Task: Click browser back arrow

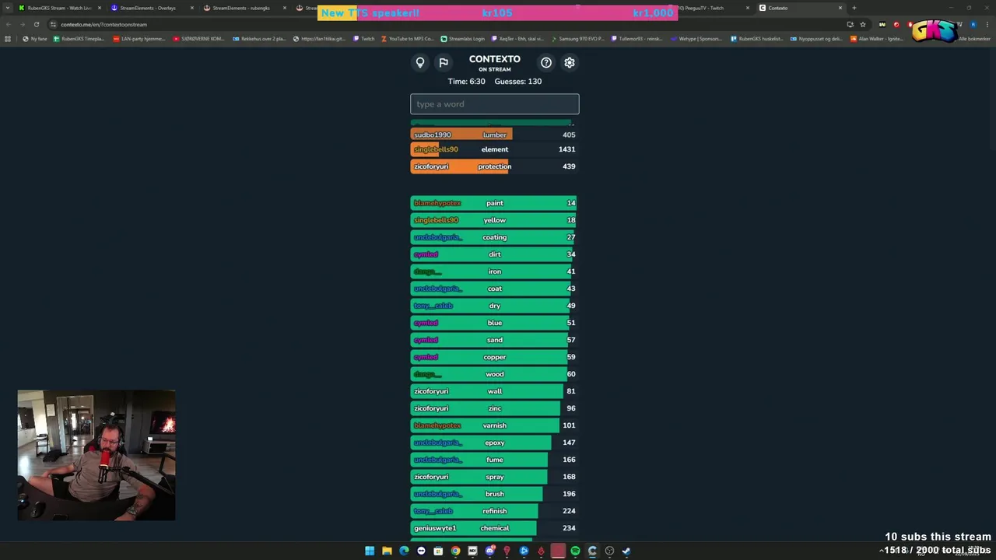Action: pos(9,24)
